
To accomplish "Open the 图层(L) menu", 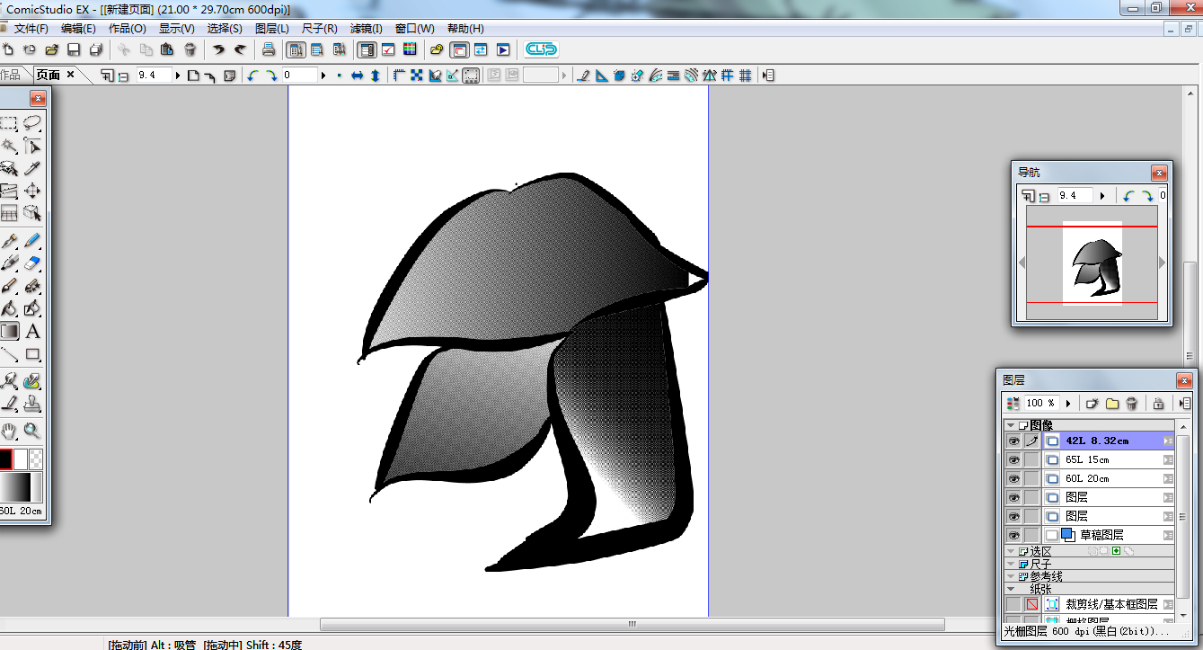I will pyautogui.click(x=272, y=29).
